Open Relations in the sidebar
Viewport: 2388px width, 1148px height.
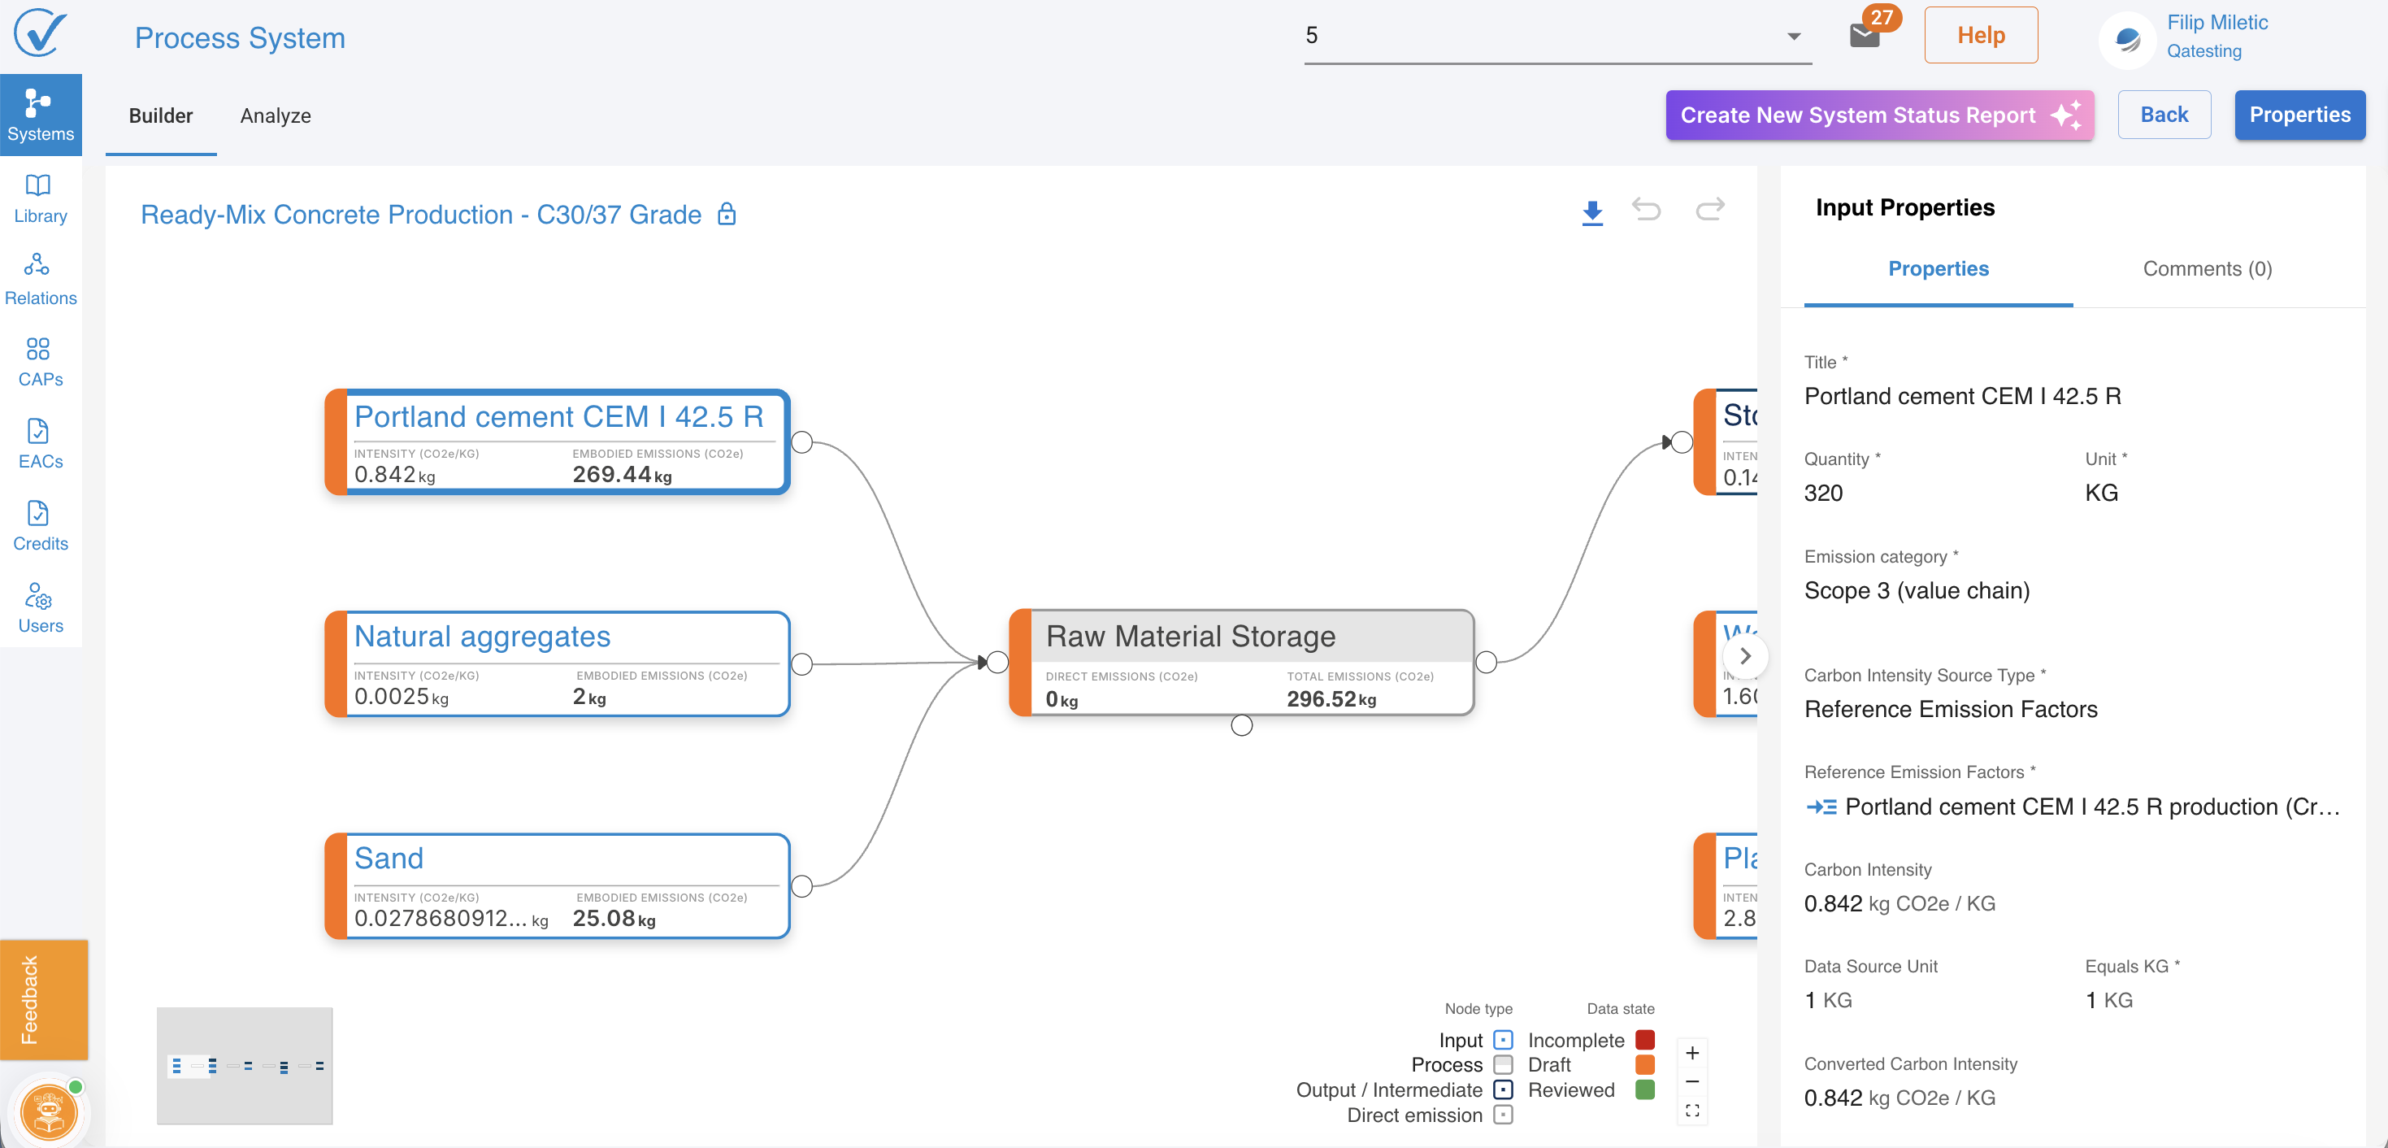(40, 278)
